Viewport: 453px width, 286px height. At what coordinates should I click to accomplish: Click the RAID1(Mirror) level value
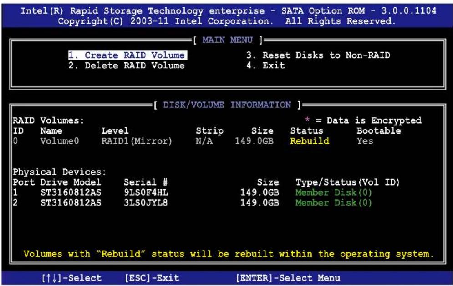137,141
